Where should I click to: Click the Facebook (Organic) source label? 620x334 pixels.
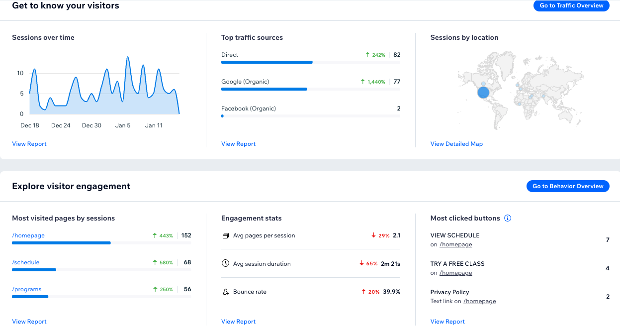click(x=249, y=109)
